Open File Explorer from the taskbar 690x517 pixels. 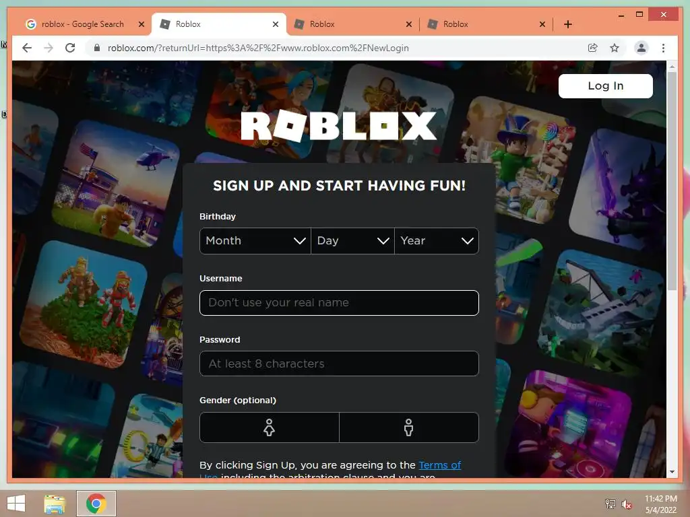point(55,504)
